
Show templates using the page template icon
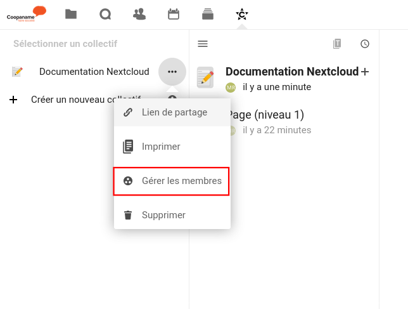click(x=337, y=44)
